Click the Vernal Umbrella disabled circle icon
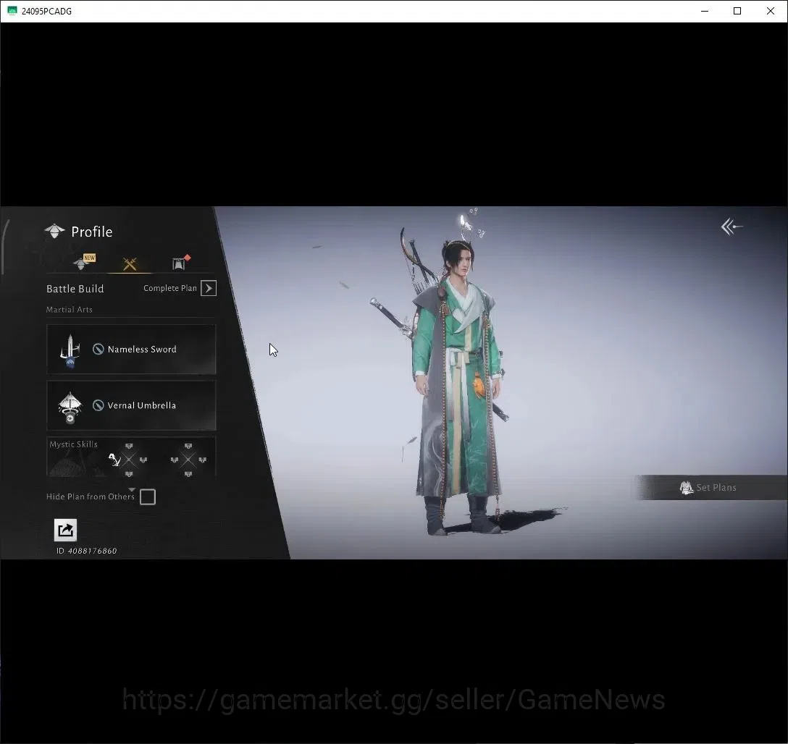Viewport: 788px width, 744px height. [x=98, y=405]
